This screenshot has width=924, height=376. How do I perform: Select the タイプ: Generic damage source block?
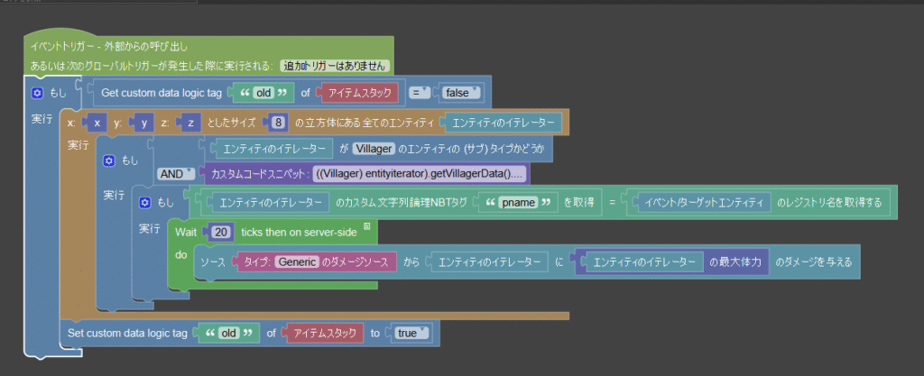(314, 261)
